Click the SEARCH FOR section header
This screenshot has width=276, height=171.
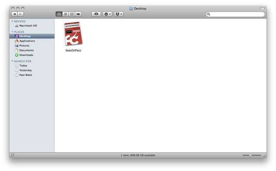coord(22,61)
